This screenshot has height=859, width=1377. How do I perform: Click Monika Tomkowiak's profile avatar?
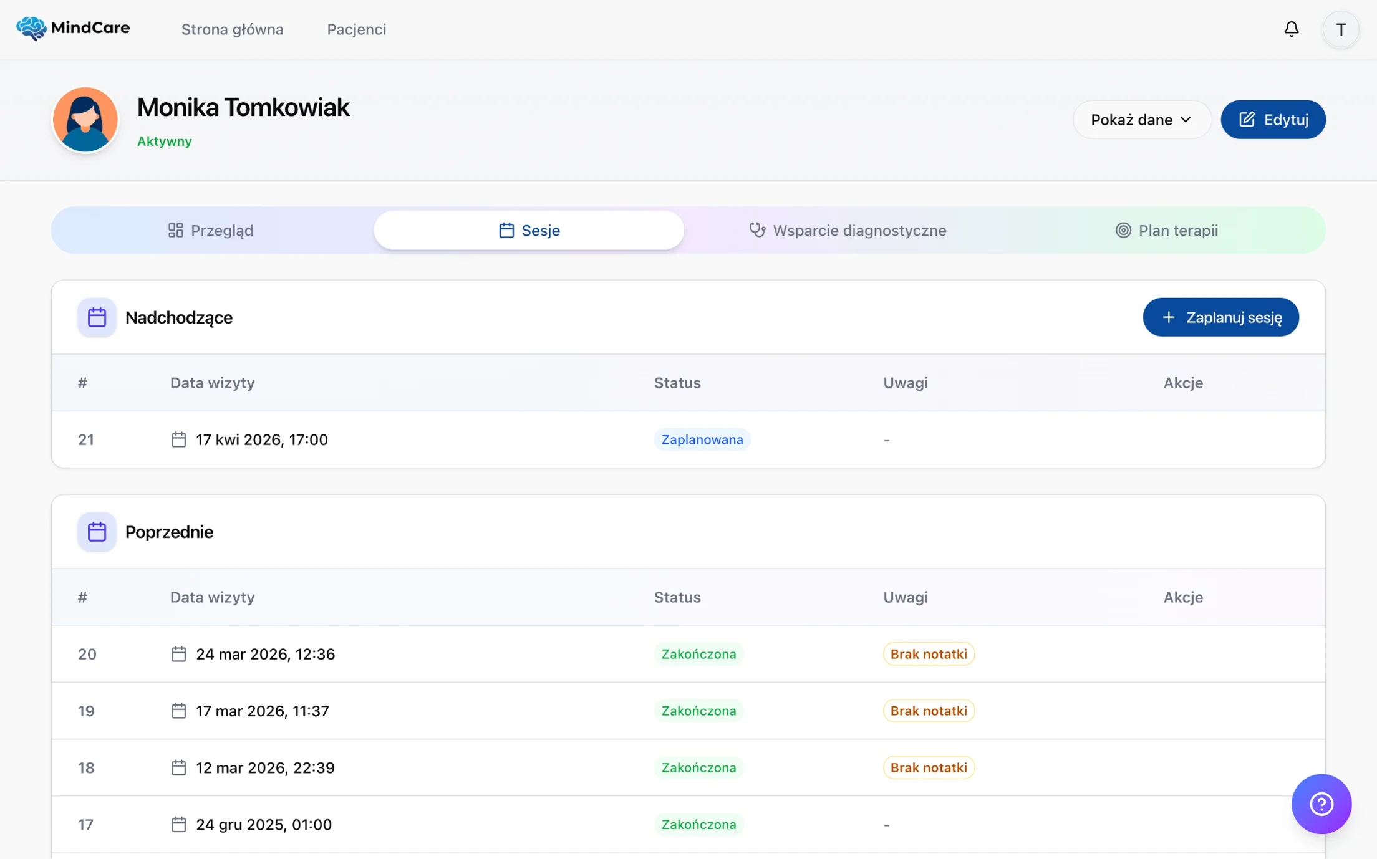[85, 120]
